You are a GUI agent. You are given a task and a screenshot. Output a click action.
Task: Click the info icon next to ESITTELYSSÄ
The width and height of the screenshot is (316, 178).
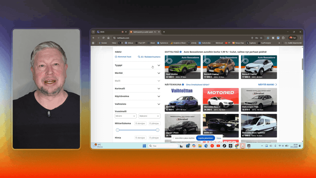click(x=181, y=52)
